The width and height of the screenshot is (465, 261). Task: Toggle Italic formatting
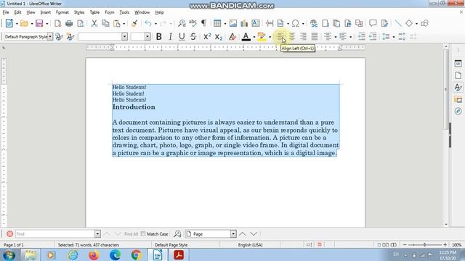[170, 36]
